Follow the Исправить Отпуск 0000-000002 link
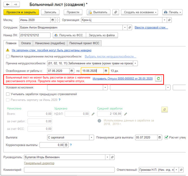188x176 pixels. tap(123, 78)
